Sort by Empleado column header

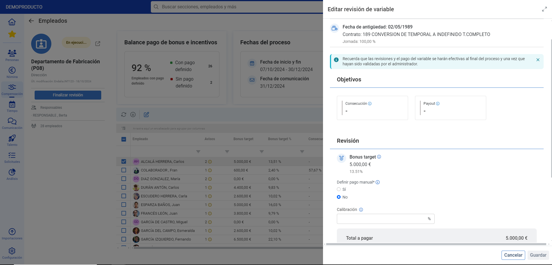(x=140, y=139)
